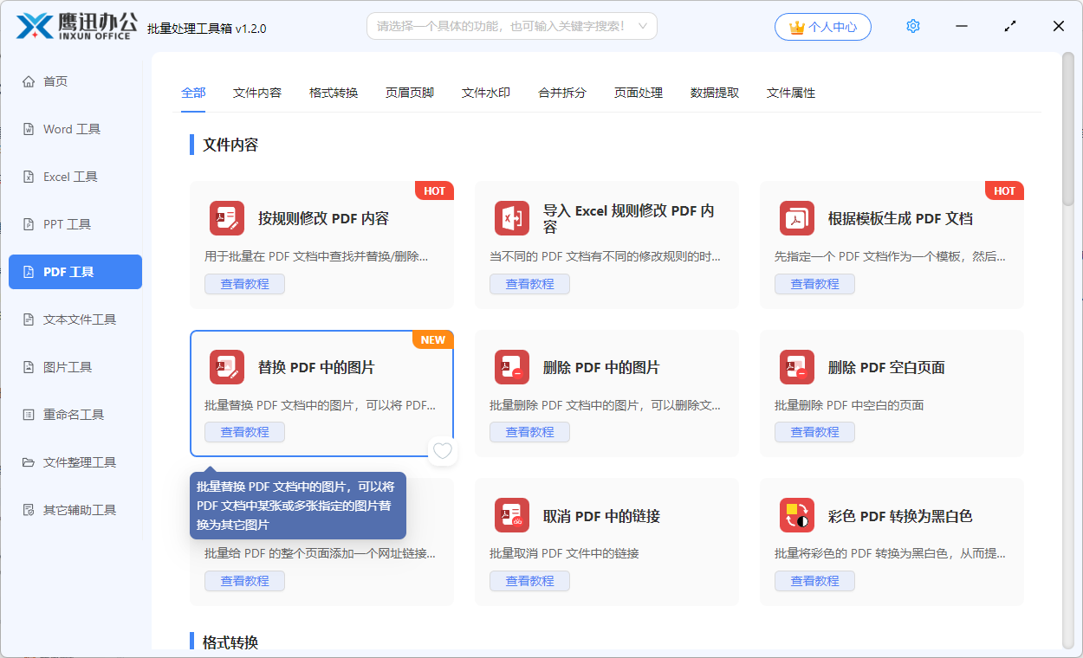Image resolution: width=1083 pixels, height=658 pixels.
Task: Click 查看教程 on the 删除 PDF 空白页面 card
Action: pos(814,432)
